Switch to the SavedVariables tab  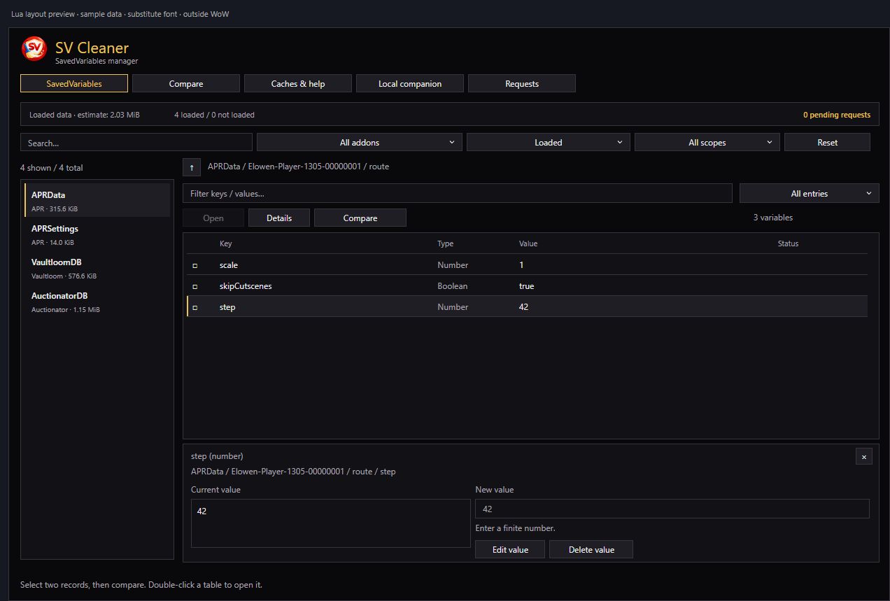pyautogui.click(x=74, y=83)
